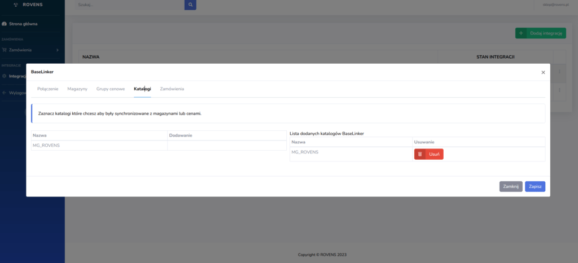Select the Katalogi tab
This screenshot has width=578, height=263.
(142, 89)
